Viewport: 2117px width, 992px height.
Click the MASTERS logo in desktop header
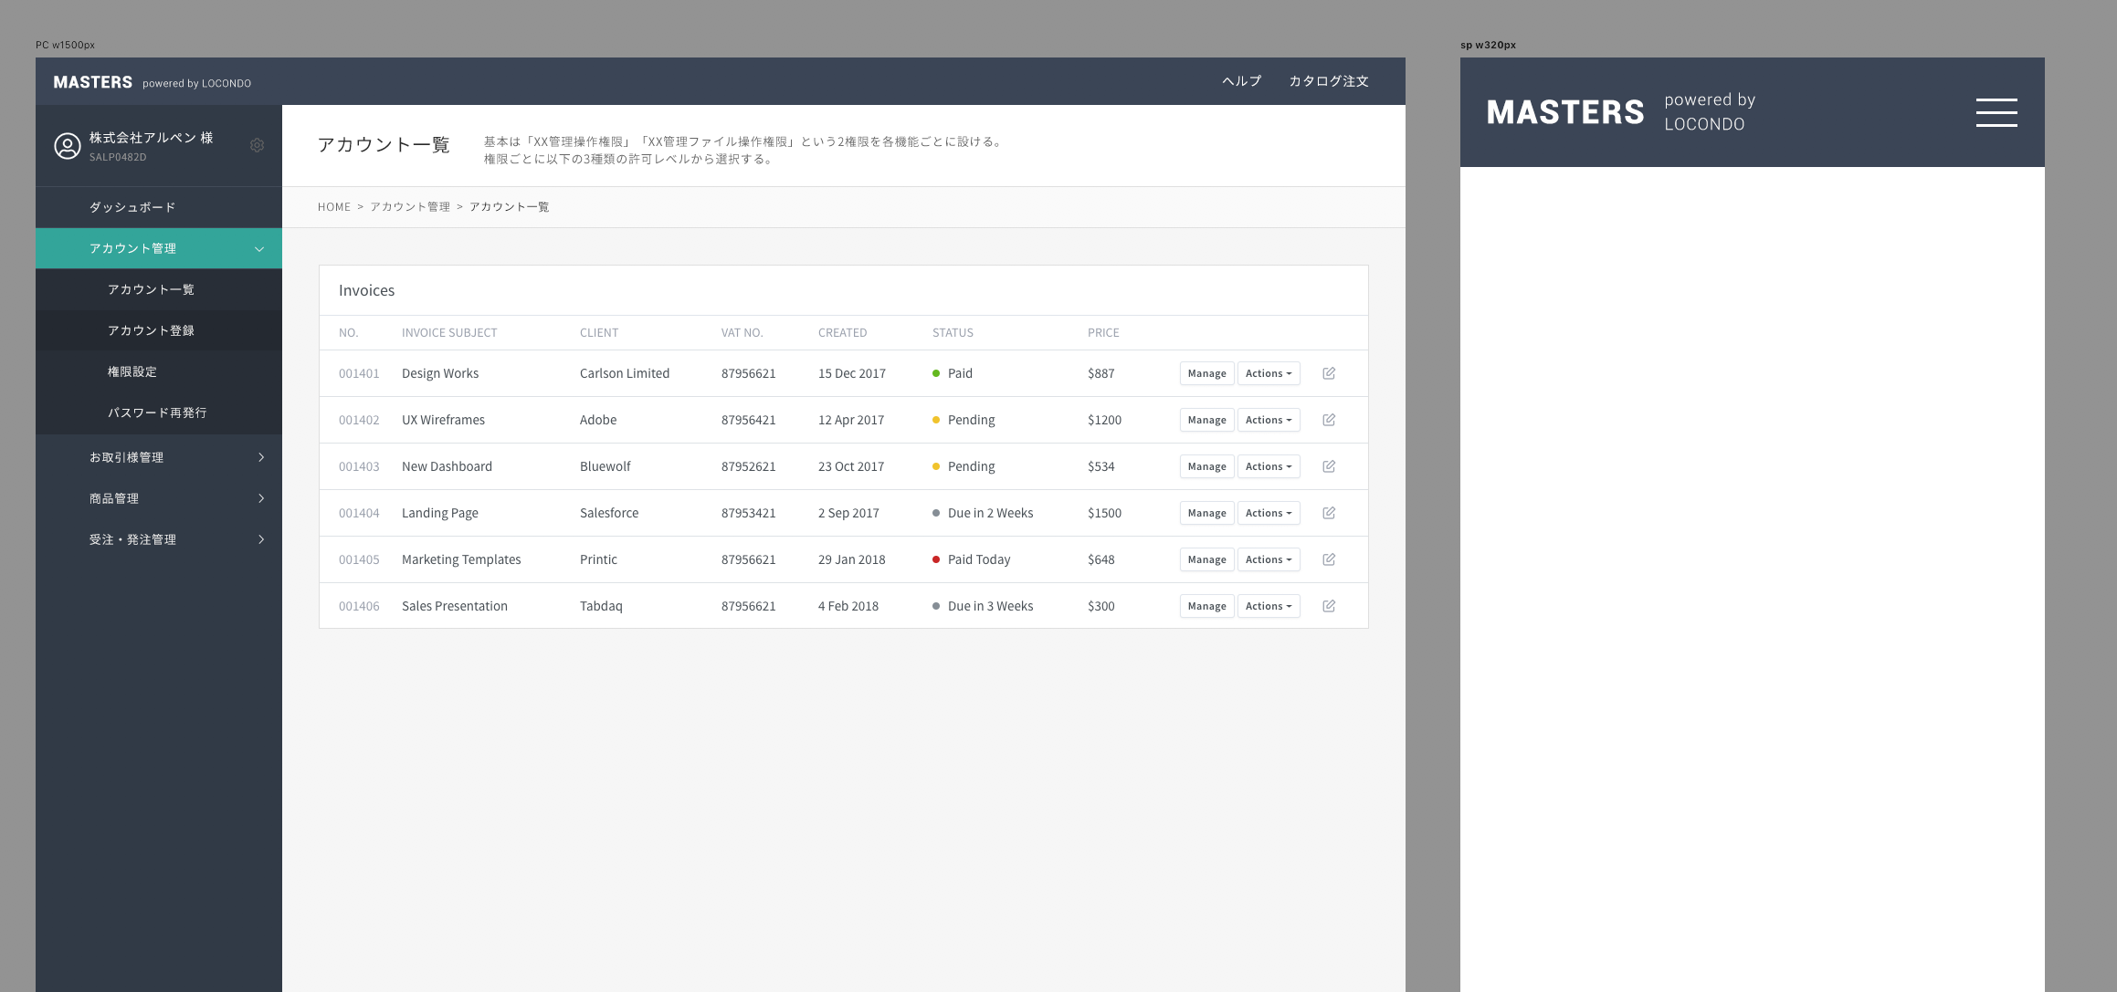tap(93, 82)
